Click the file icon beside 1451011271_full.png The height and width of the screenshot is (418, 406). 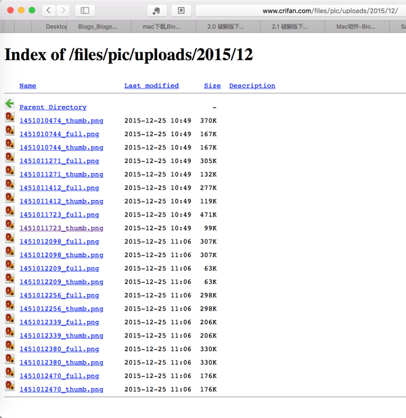pos(10,158)
